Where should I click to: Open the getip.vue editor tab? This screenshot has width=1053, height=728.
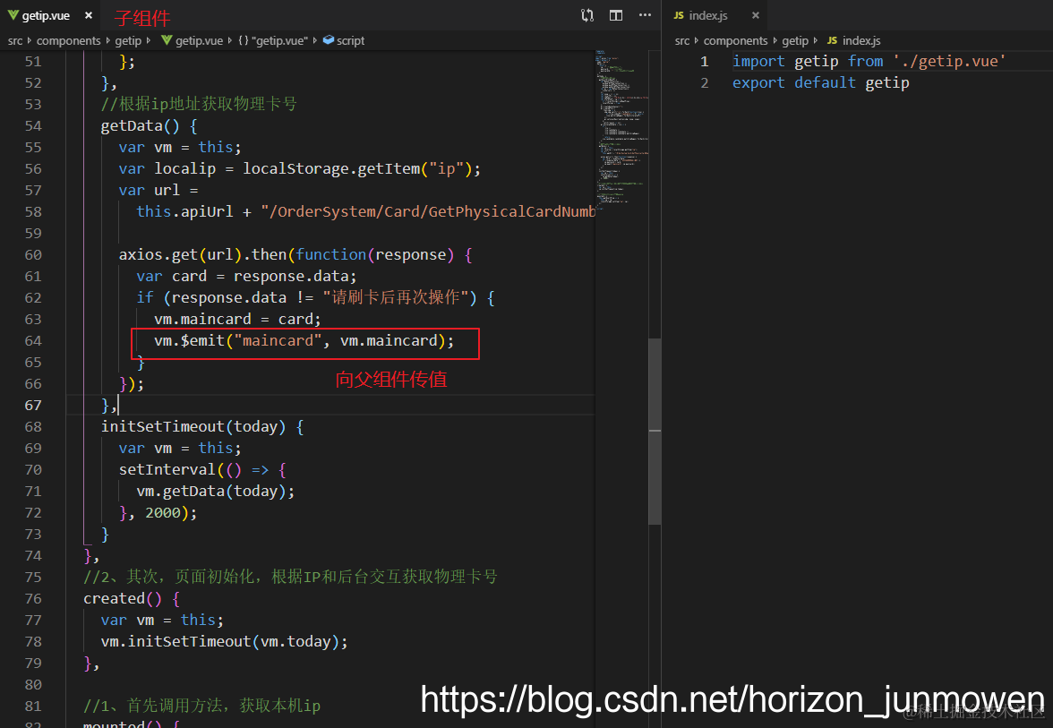[46, 14]
